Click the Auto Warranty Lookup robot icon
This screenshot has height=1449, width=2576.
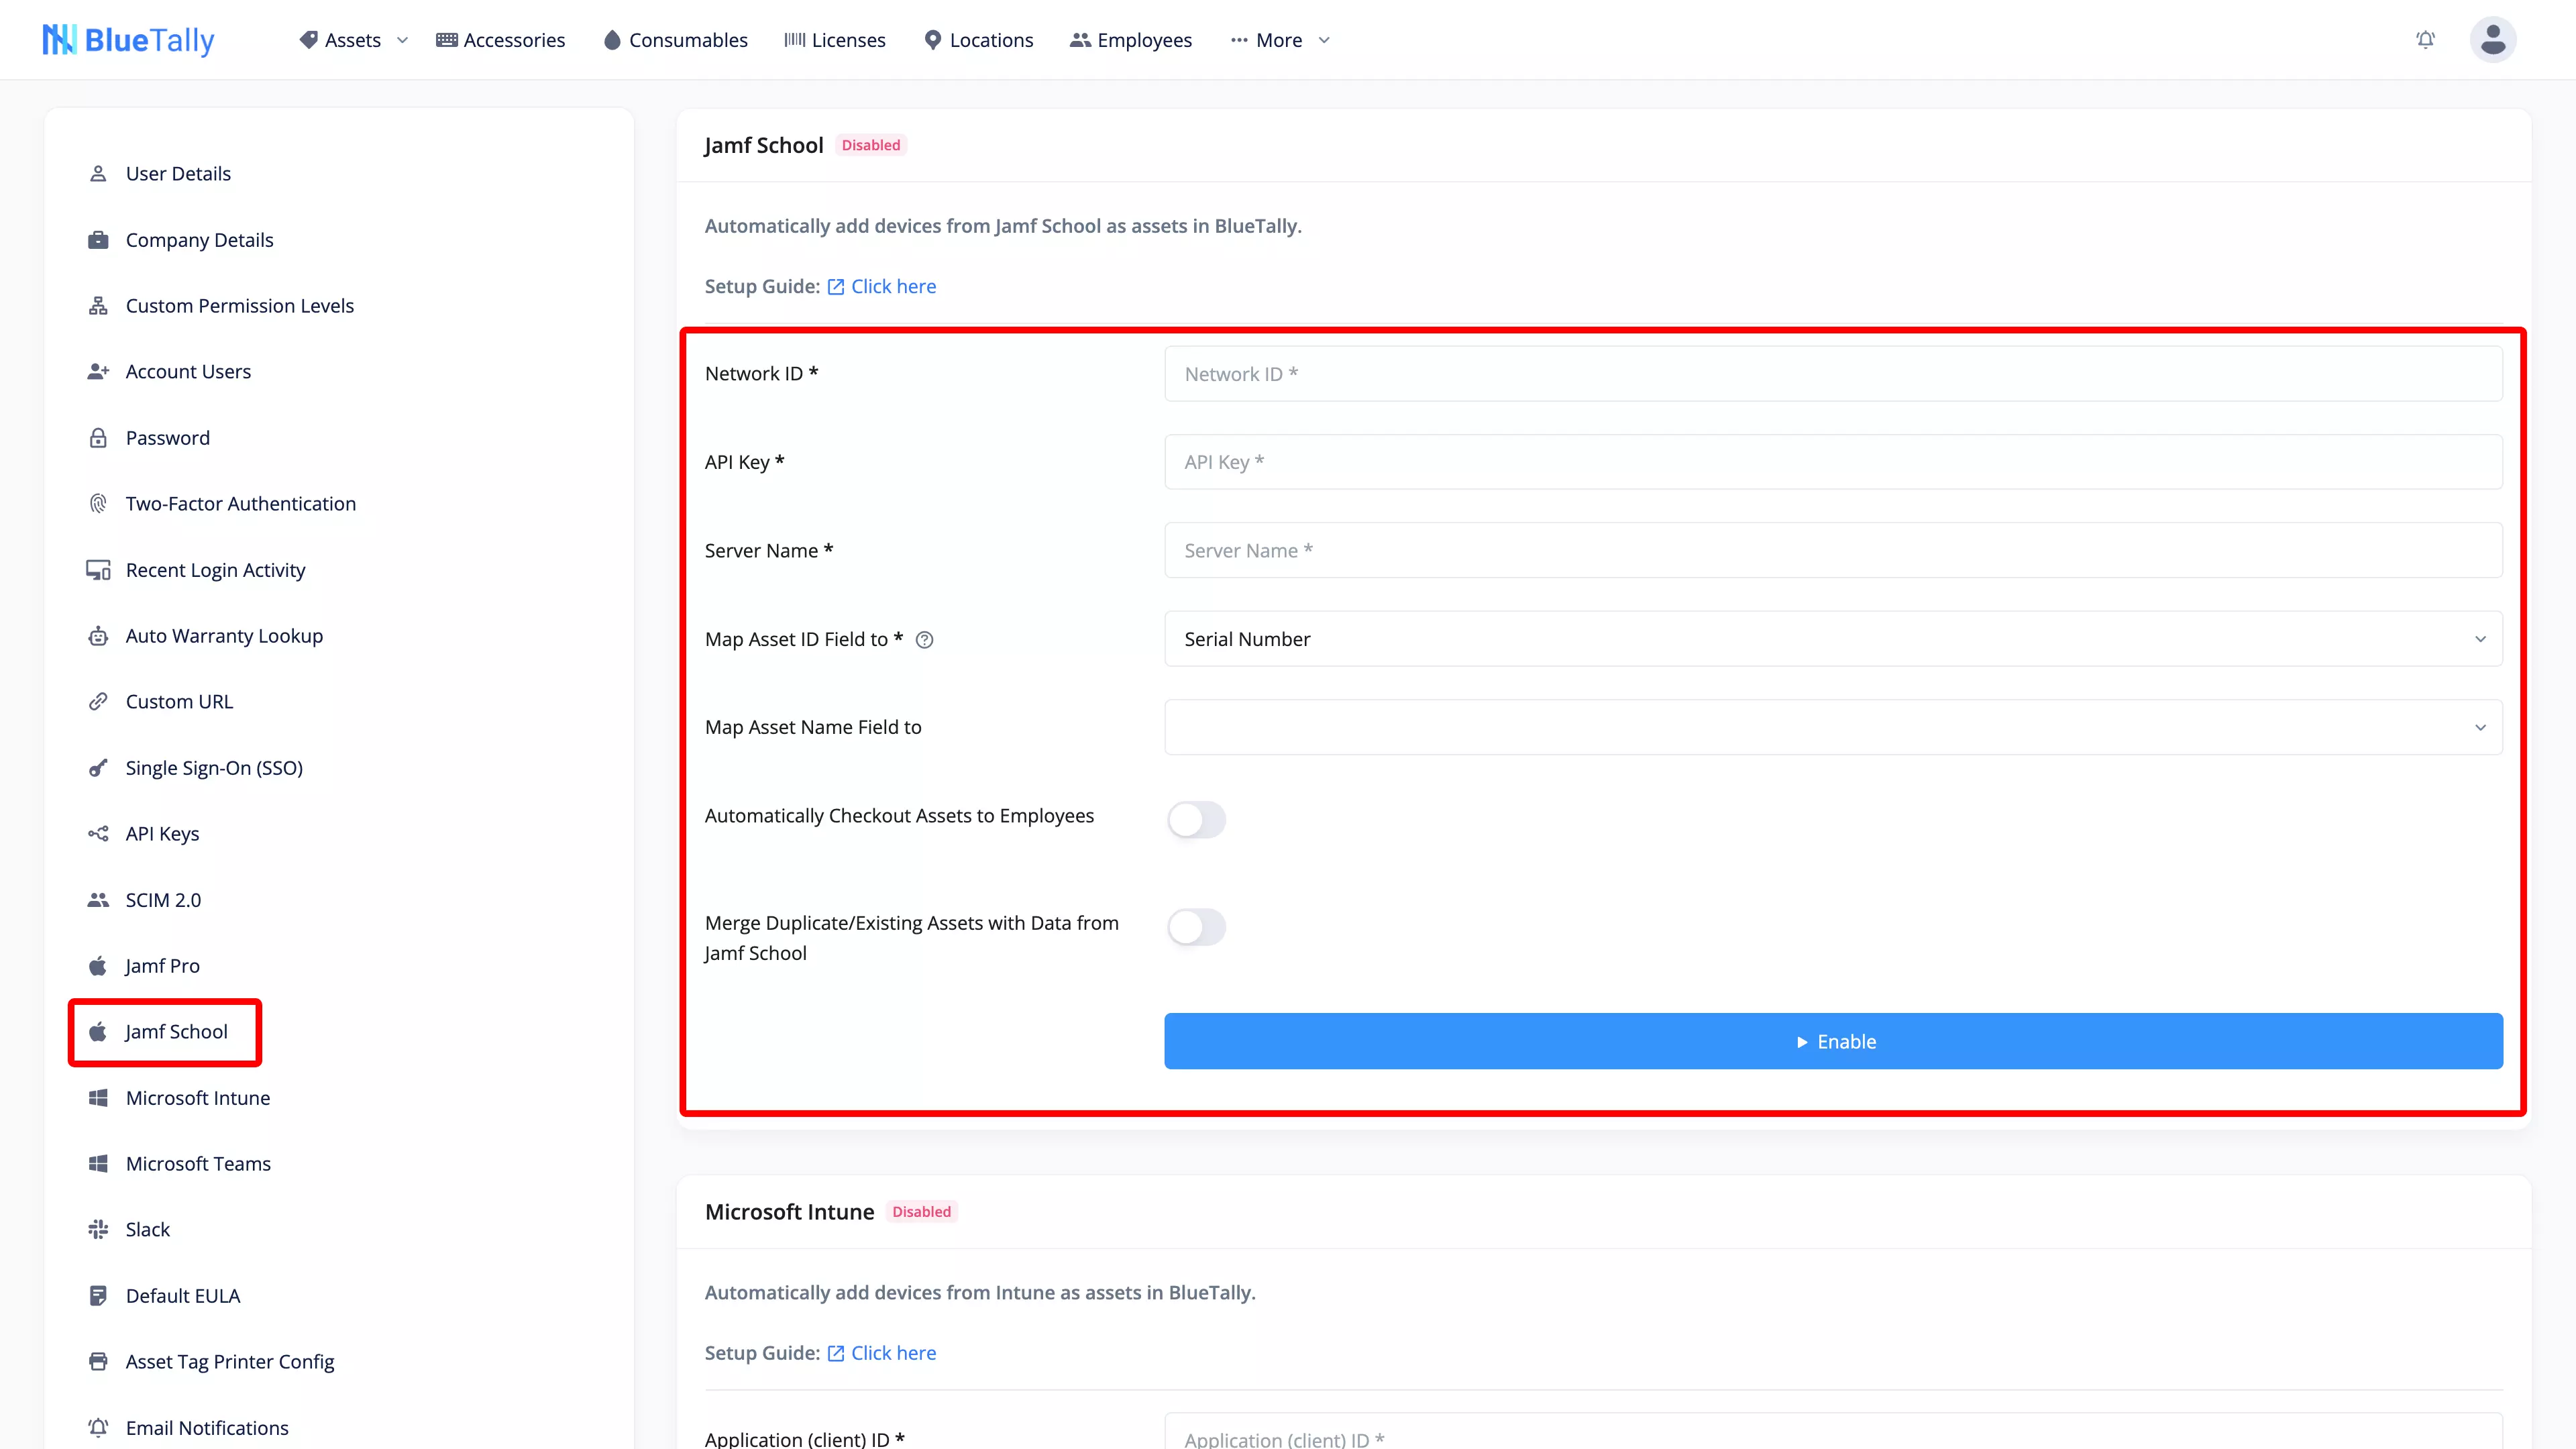click(98, 636)
